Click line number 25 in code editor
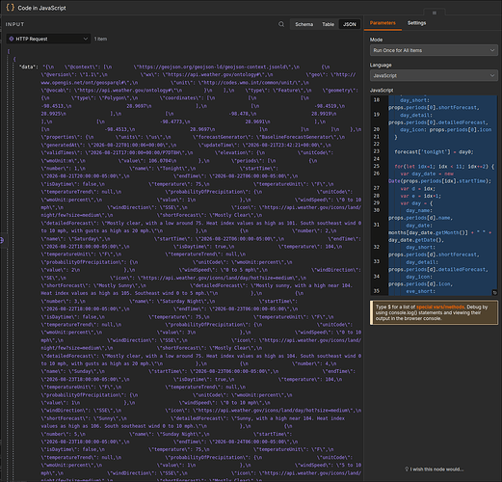Screen dimensions: 502x482 pyautogui.click(x=377, y=166)
